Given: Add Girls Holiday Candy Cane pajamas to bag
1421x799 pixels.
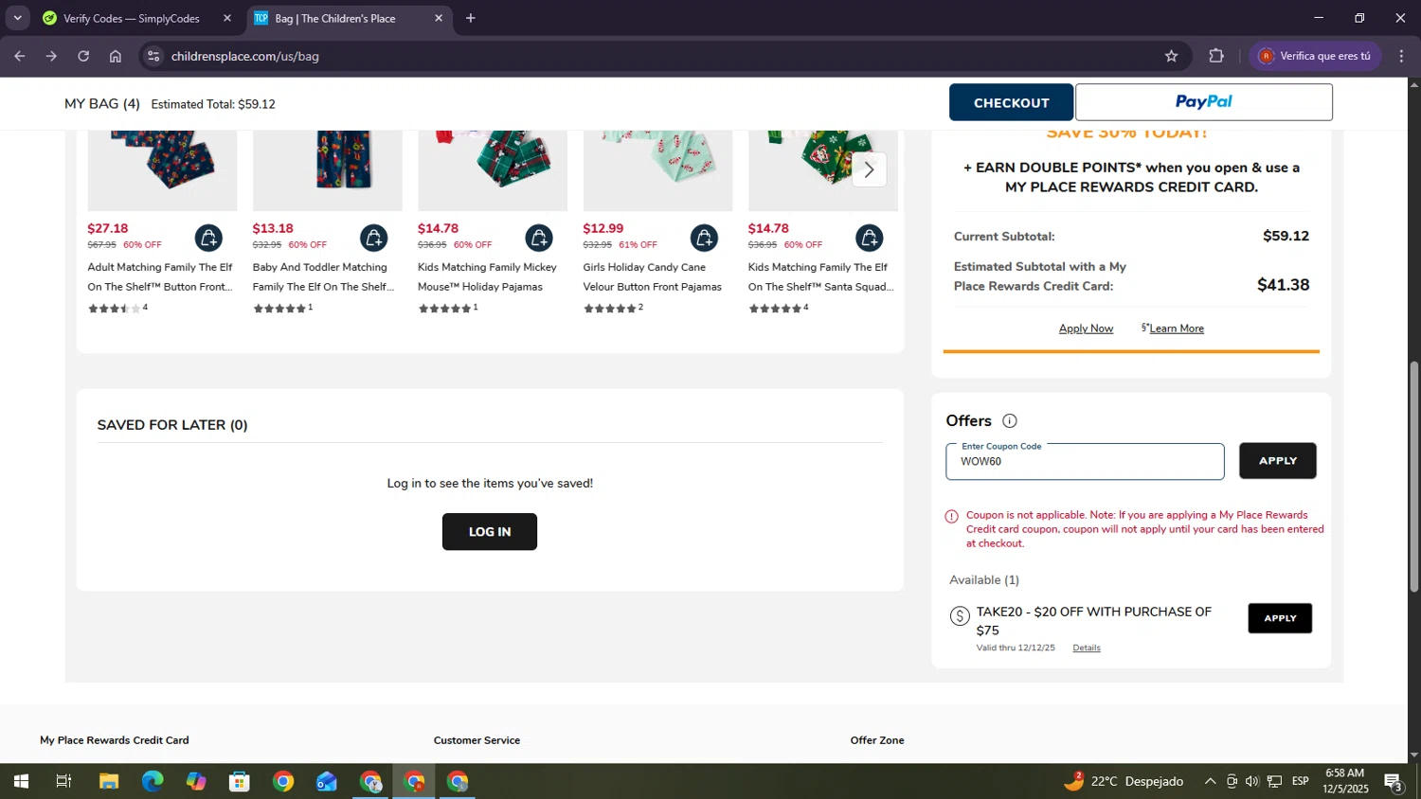Looking at the screenshot, I should [x=704, y=238].
